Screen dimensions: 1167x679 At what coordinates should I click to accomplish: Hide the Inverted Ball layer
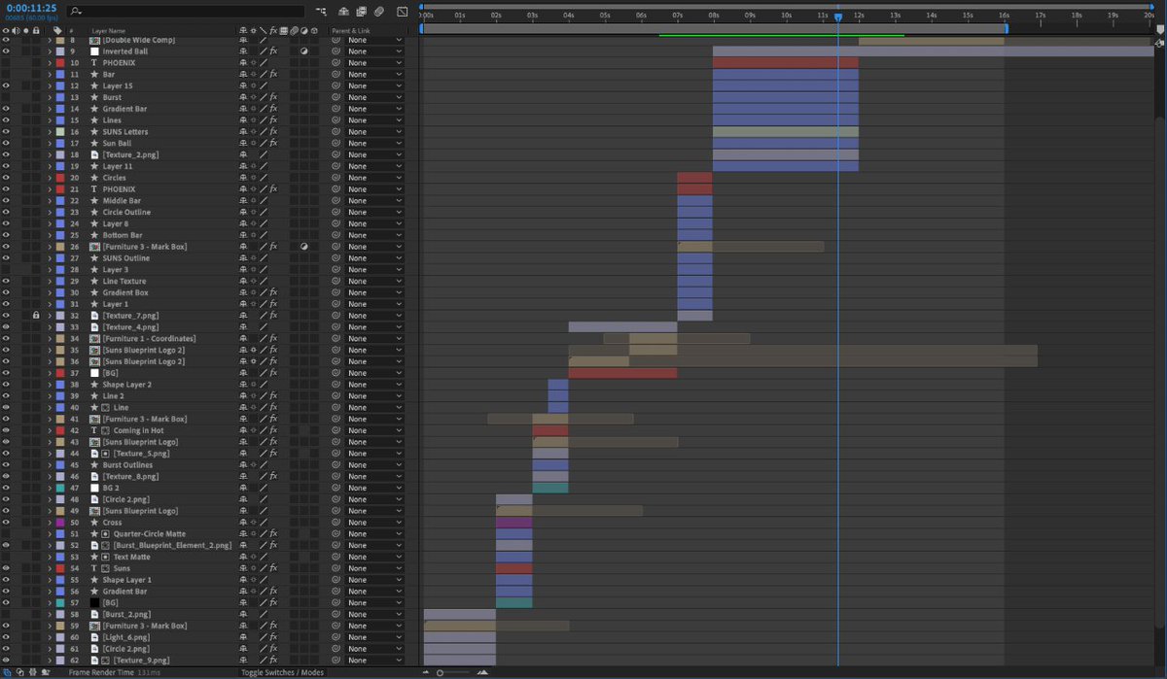click(x=6, y=51)
